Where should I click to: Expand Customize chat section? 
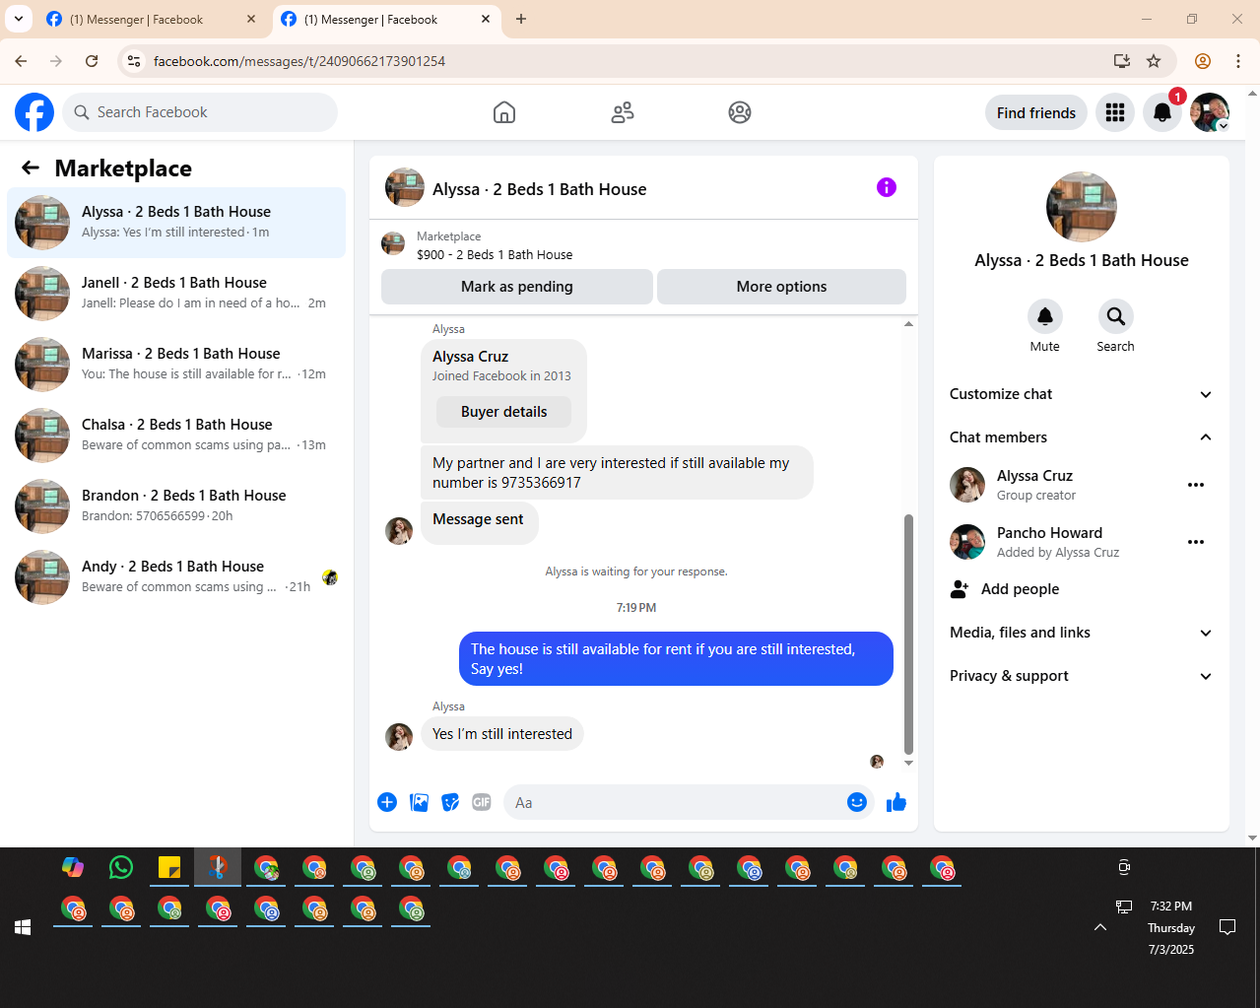[1081, 394]
